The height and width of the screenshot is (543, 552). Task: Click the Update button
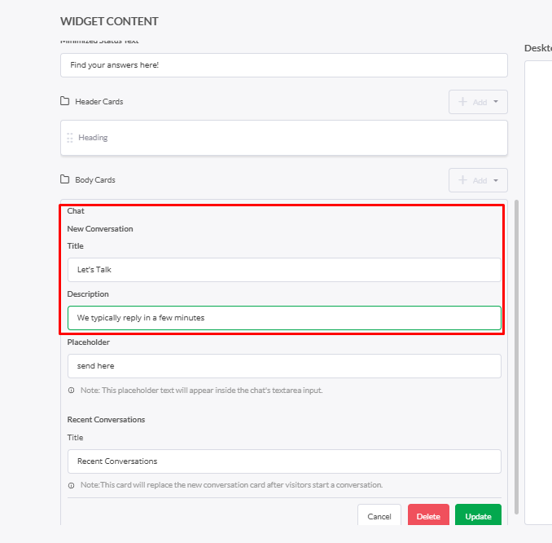point(478,514)
